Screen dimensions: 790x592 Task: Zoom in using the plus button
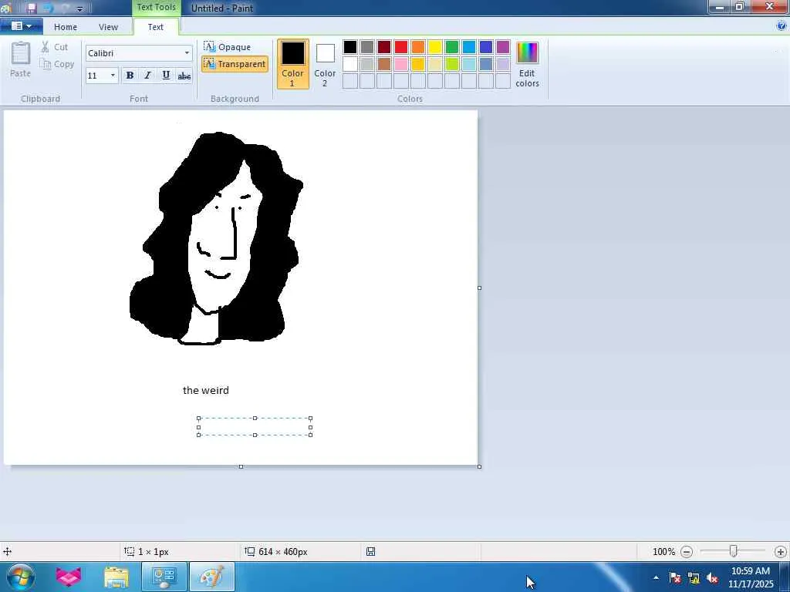[780, 552]
